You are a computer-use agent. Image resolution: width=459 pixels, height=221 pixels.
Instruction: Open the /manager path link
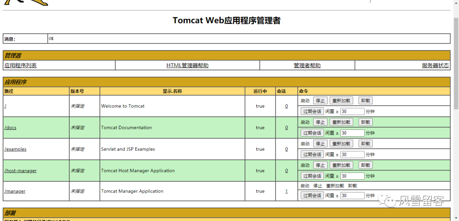[15, 191]
